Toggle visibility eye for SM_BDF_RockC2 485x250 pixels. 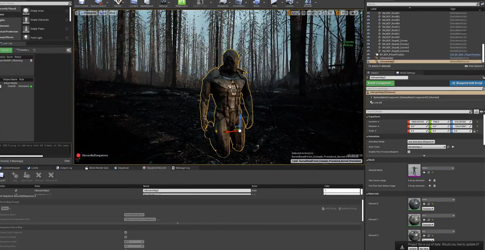[x=368, y=27]
